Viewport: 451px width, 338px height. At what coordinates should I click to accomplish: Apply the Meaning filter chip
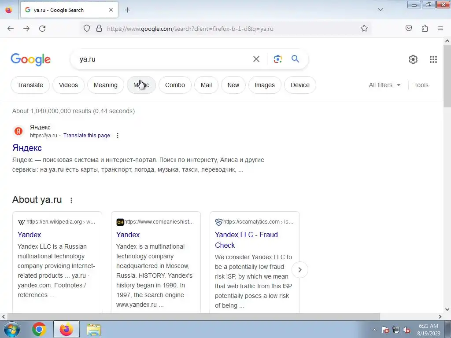point(106,85)
